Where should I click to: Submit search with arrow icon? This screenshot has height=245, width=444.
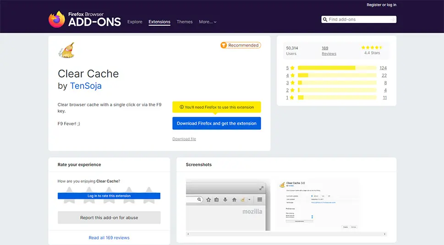click(x=393, y=20)
